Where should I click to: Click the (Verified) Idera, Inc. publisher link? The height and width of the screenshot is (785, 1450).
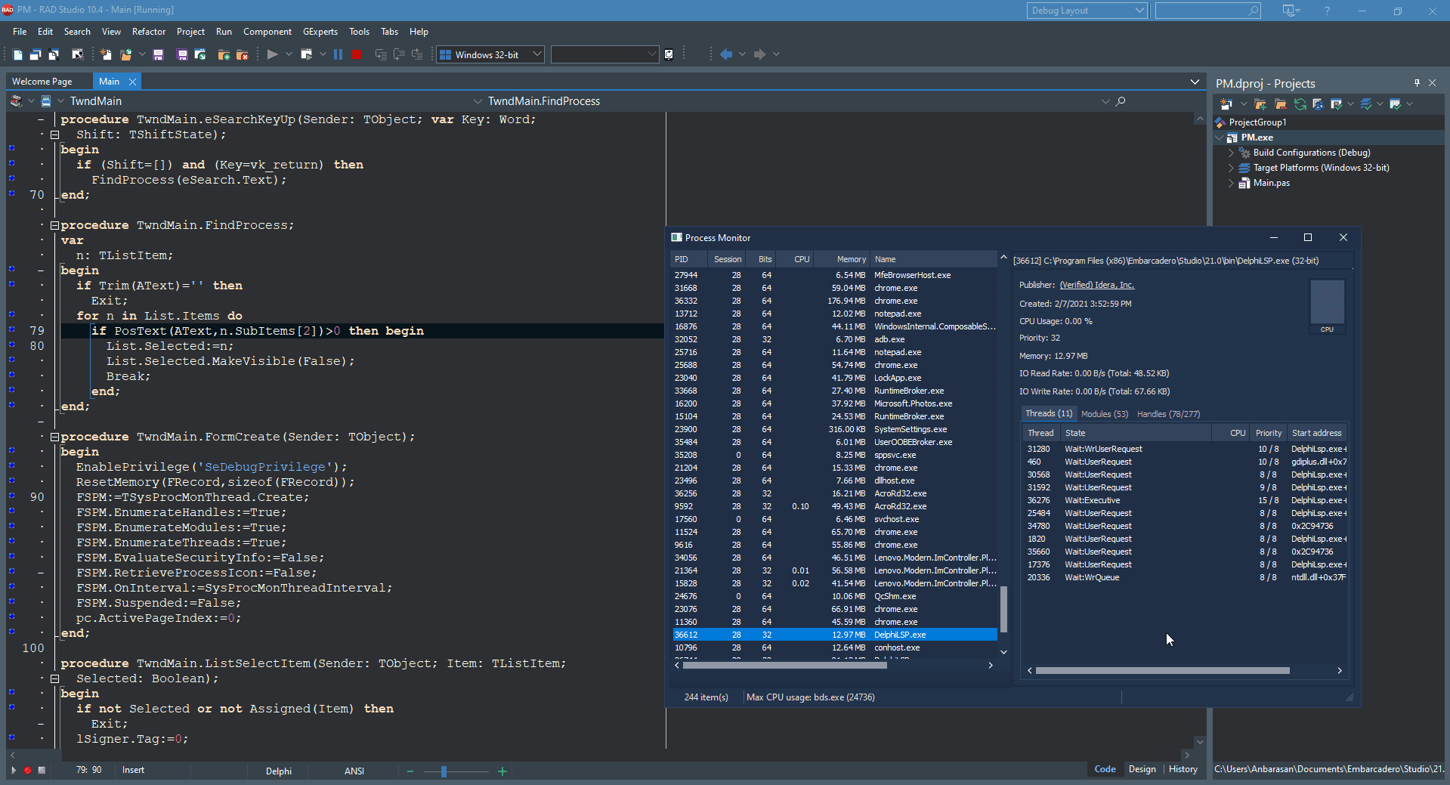tap(1097, 285)
